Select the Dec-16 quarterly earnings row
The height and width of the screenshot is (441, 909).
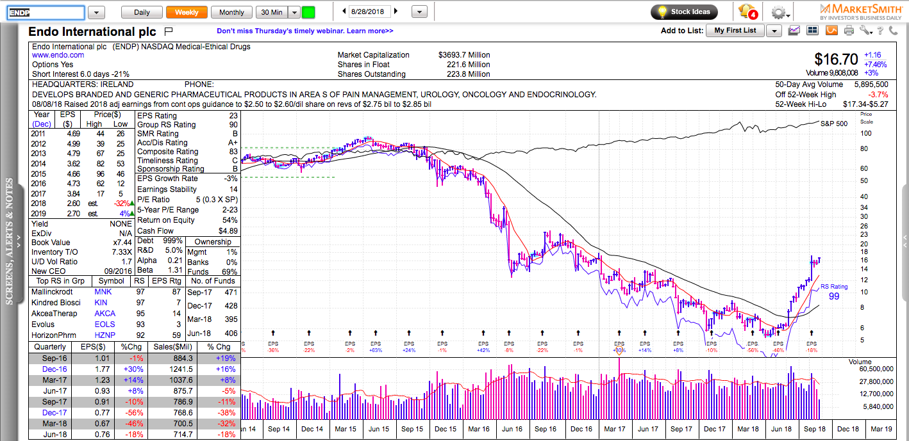point(135,370)
